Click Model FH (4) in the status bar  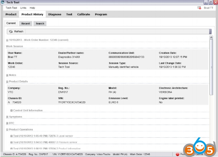coord(120,154)
